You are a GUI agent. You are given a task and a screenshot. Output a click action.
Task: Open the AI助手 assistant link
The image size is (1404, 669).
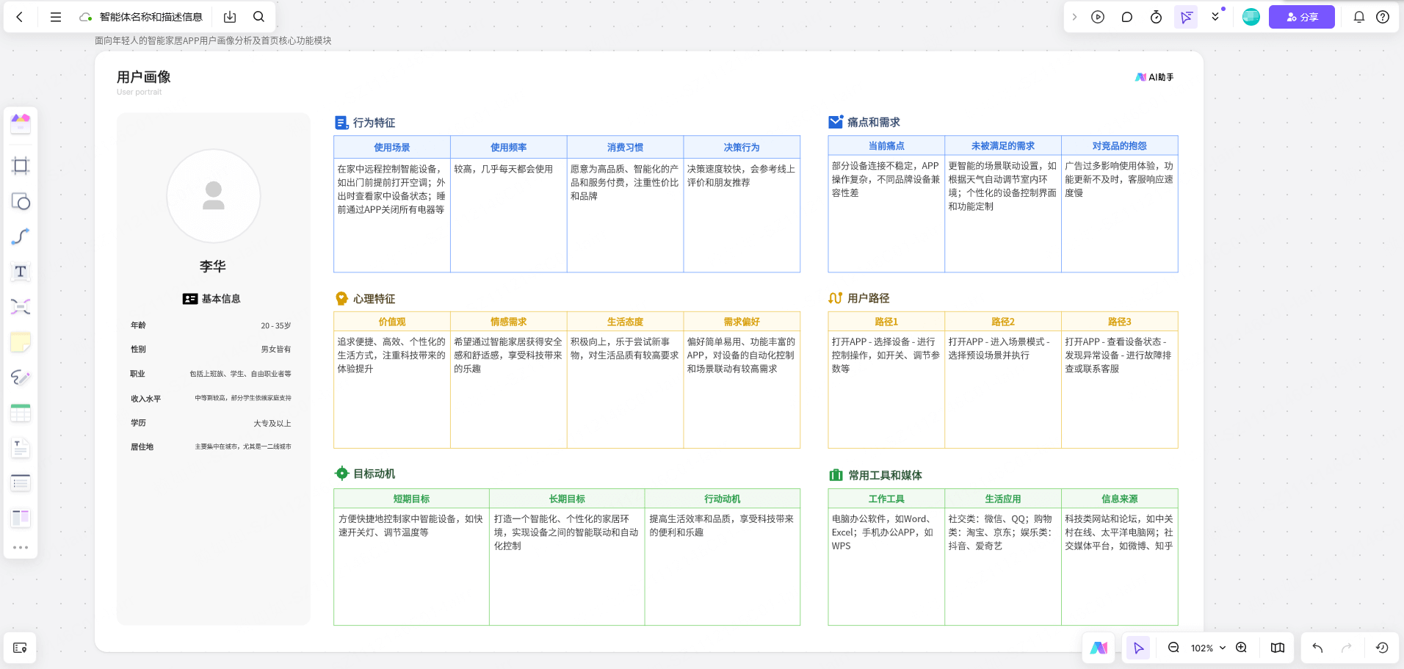[x=1154, y=77]
